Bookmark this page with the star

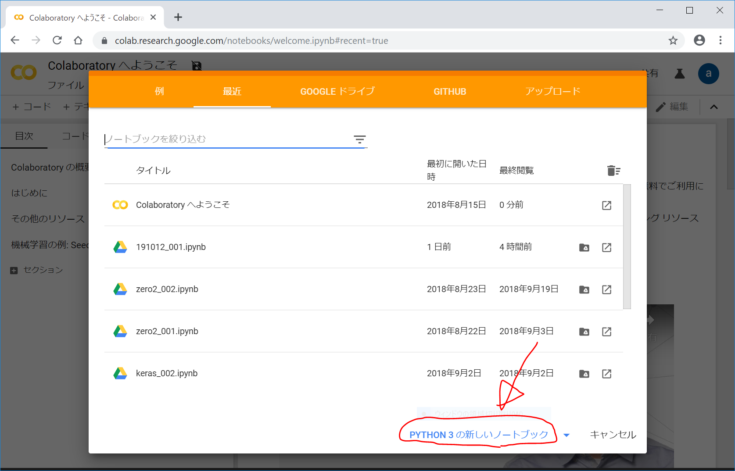tap(673, 40)
